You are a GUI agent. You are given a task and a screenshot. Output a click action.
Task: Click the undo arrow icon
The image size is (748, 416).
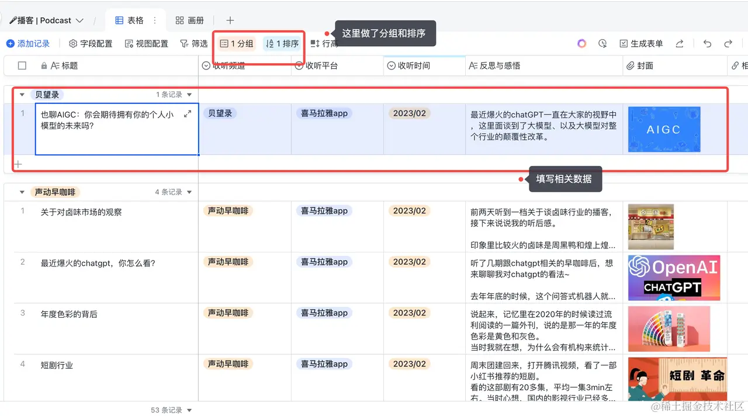707,43
